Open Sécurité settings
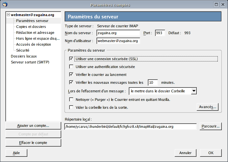Image resolution: width=228 pixels, height=162 pixels. (x=23, y=50)
